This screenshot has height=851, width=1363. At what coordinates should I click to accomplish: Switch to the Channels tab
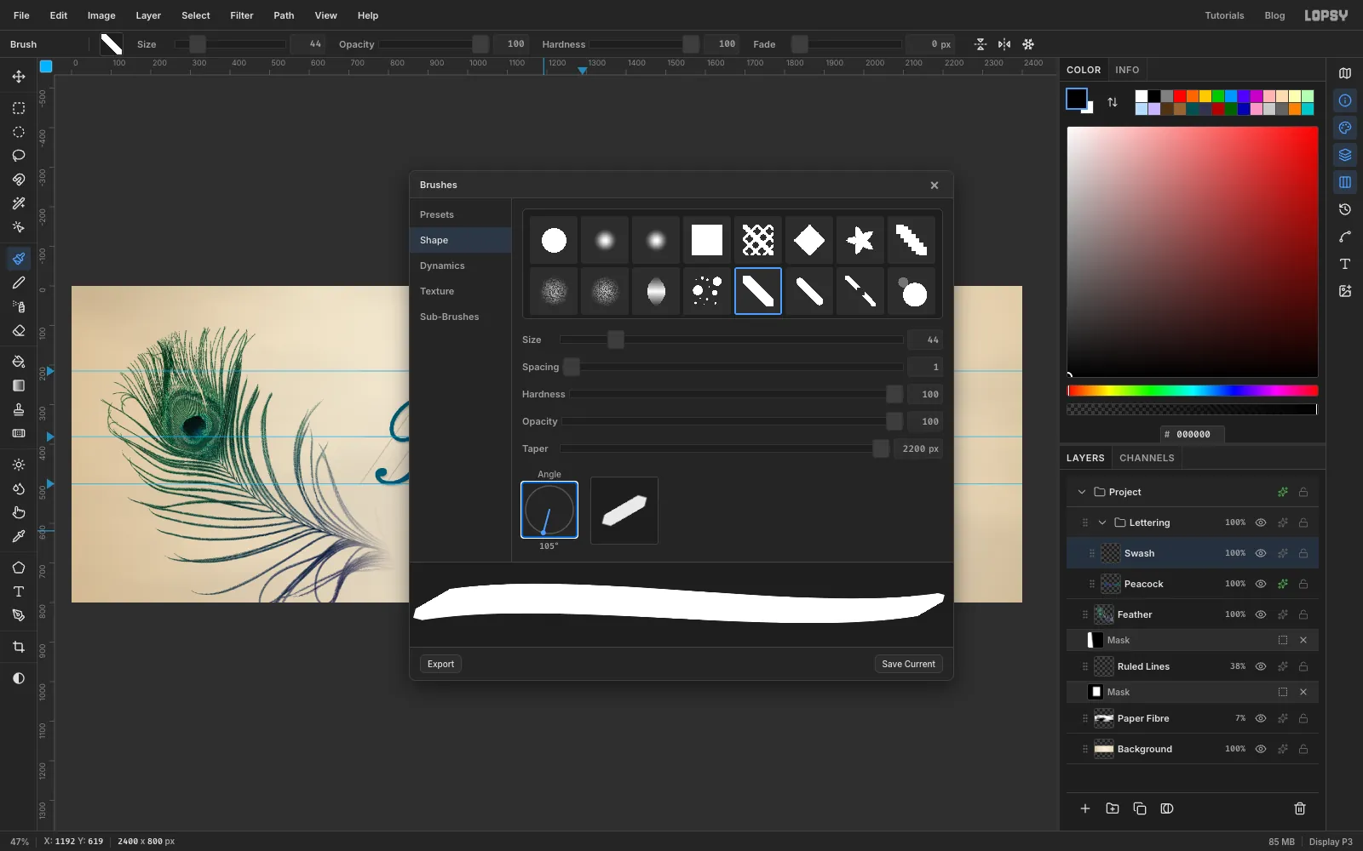1147,458
